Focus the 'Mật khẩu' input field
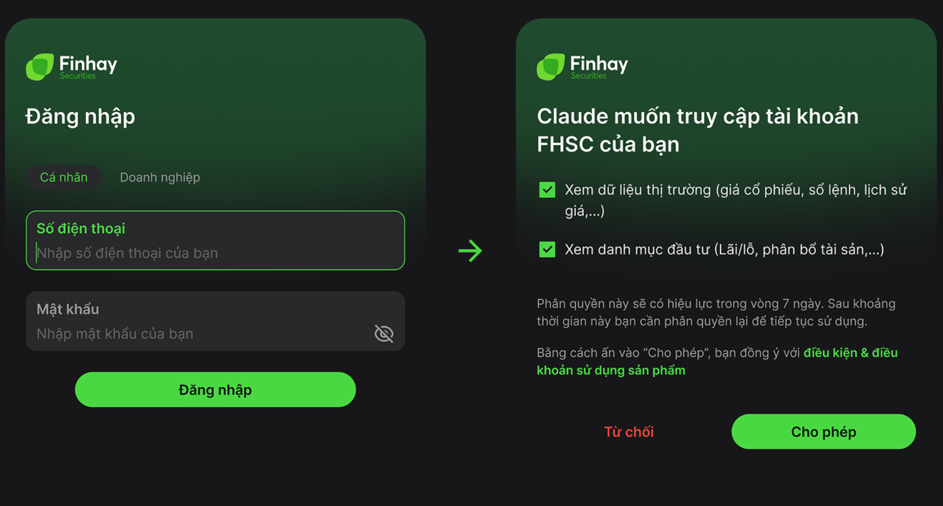 coord(215,321)
